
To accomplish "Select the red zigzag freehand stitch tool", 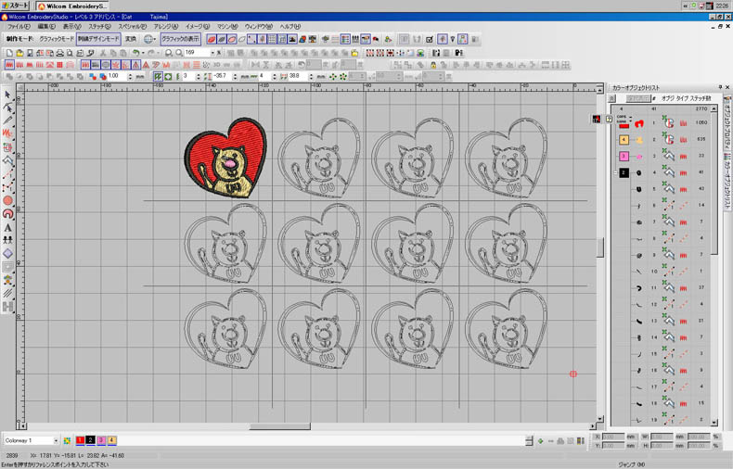I will (x=7, y=133).
